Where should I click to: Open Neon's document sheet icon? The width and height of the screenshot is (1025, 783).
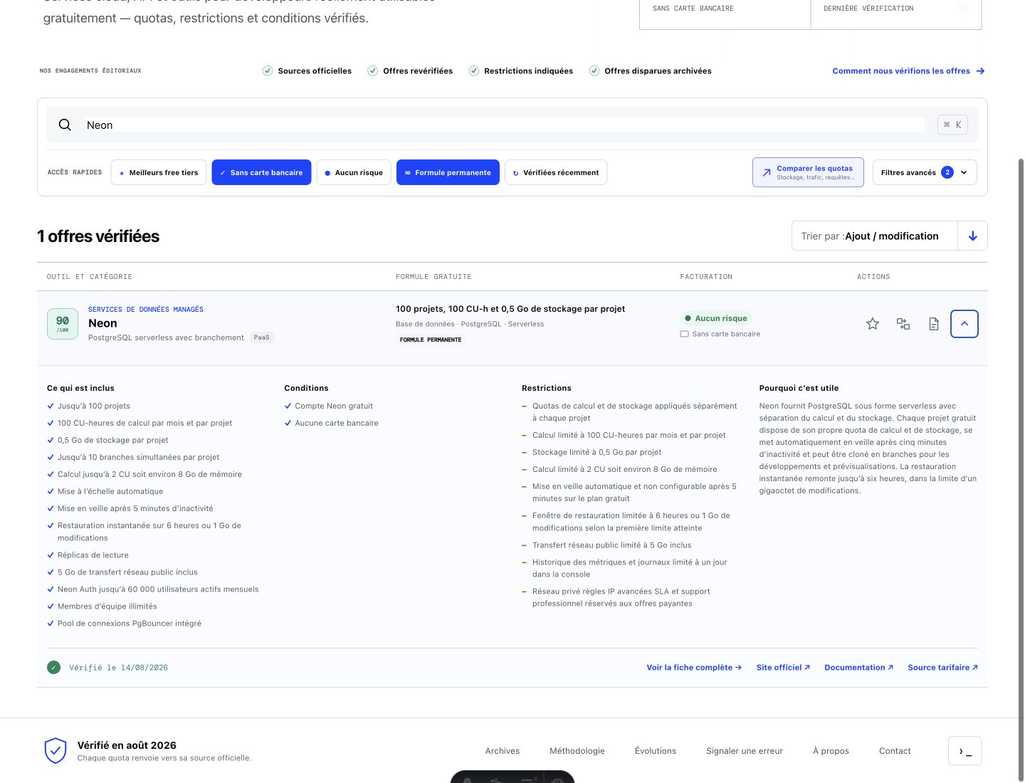click(934, 324)
